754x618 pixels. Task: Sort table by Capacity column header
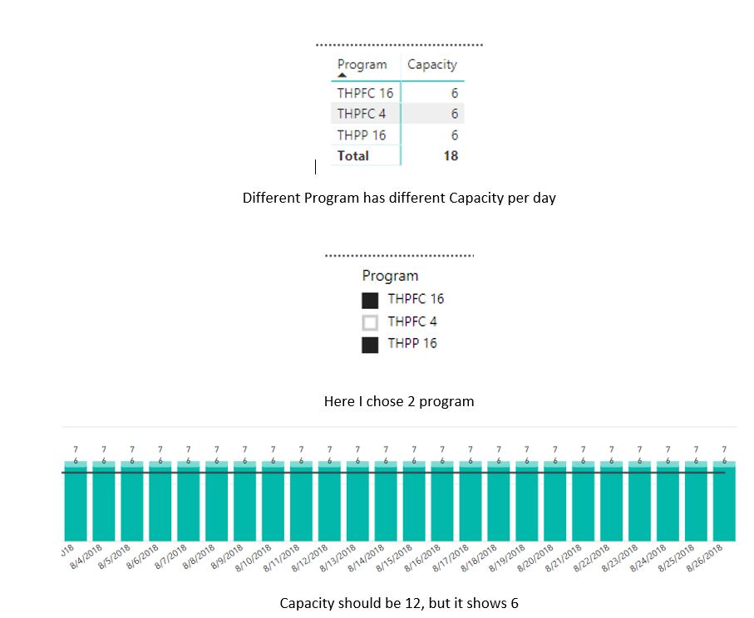tap(431, 65)
